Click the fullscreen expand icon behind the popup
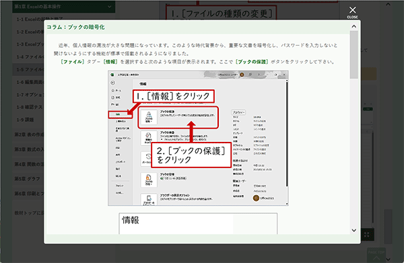This screenshot has width=404, height=263. click(367, 235)
